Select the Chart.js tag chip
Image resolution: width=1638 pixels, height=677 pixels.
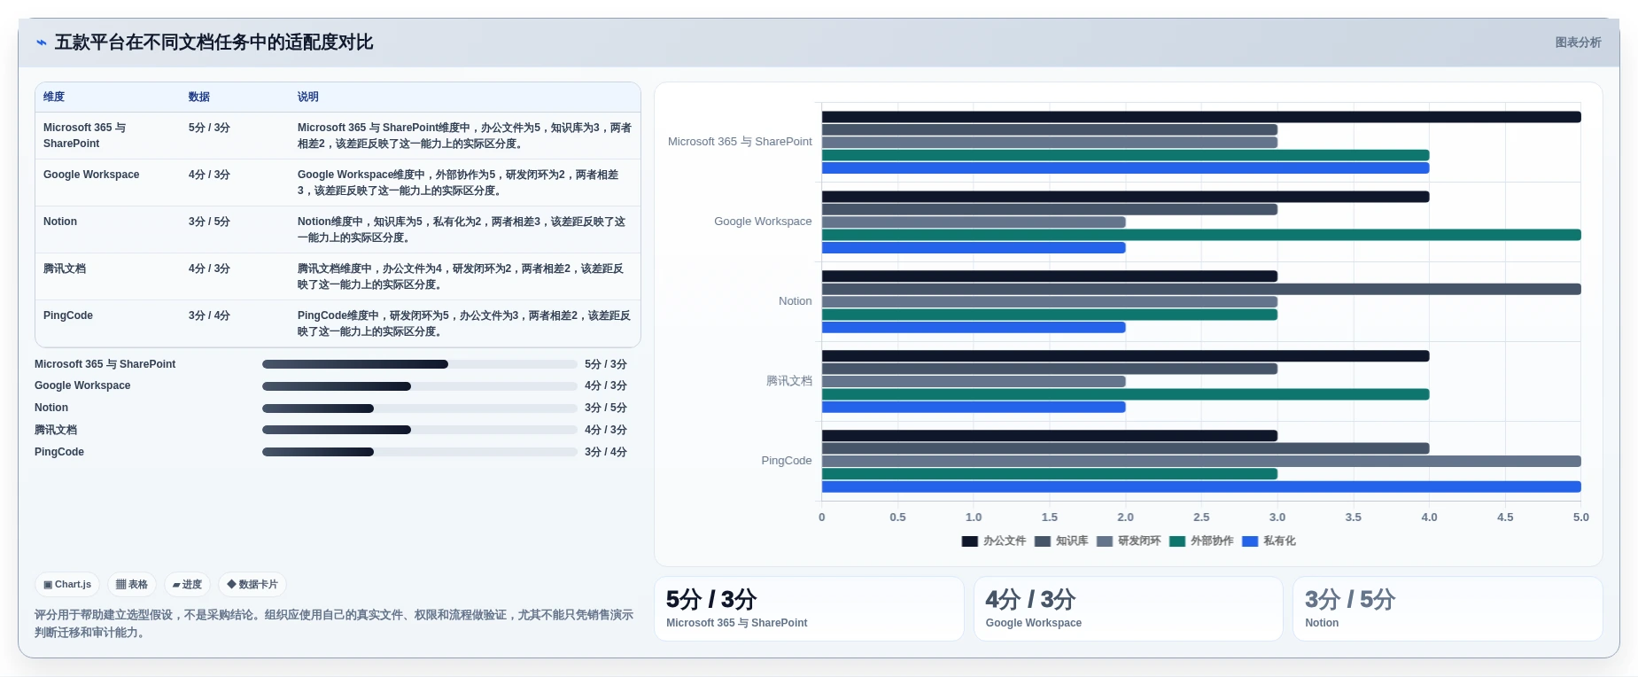(67, 585)
